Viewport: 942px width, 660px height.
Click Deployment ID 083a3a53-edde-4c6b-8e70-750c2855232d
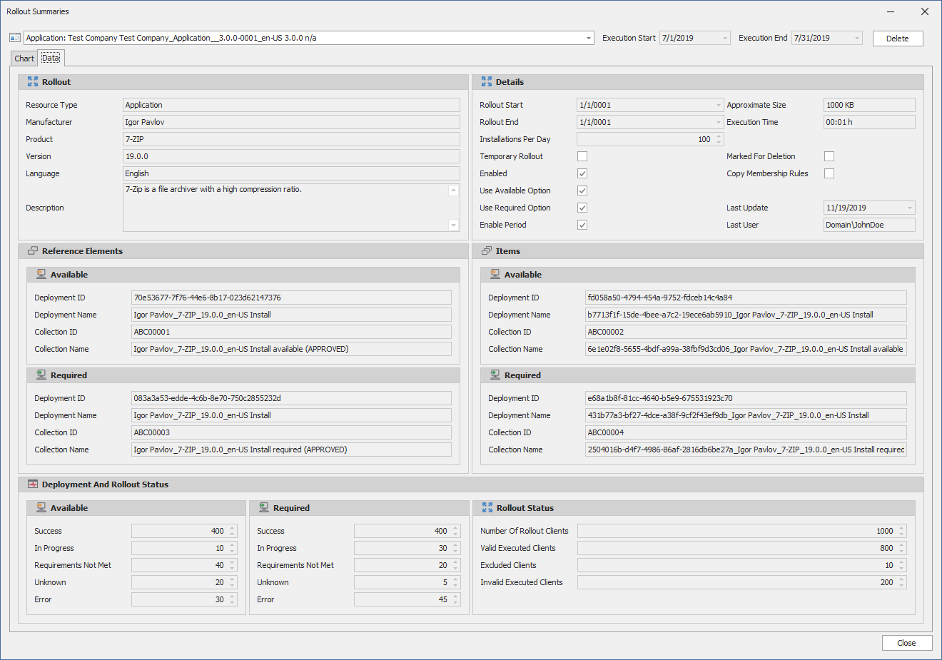pyautogui.click(x=291, y=398)
